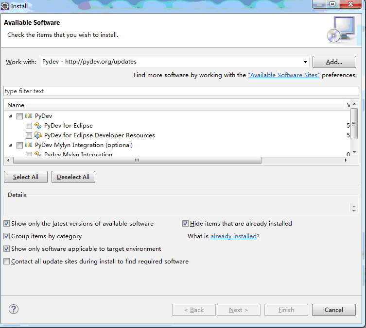Focus the type filter text field

pyautogui.click(x=181, y=91)
